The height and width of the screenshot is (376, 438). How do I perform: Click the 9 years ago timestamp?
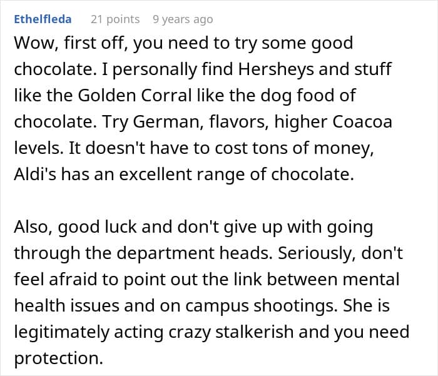click(183, 19)
